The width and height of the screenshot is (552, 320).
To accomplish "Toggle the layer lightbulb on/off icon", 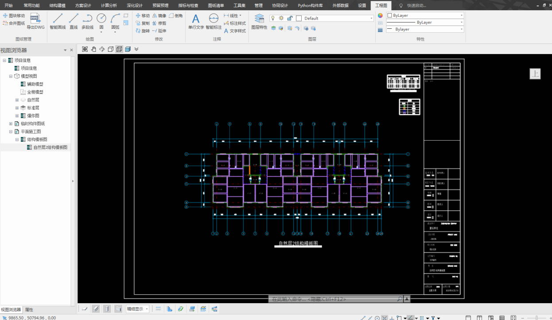I will tap(273, 18).
